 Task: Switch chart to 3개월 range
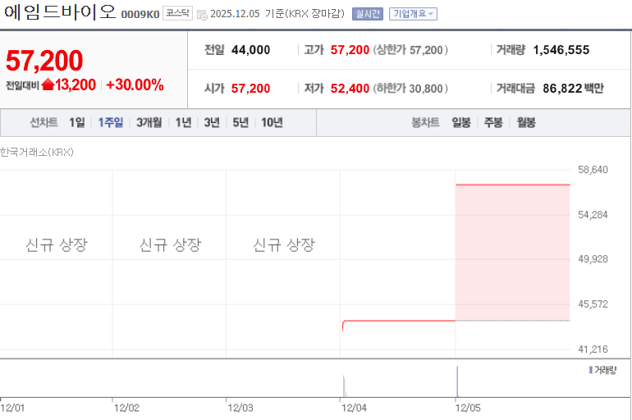click(x=149, y=122)
